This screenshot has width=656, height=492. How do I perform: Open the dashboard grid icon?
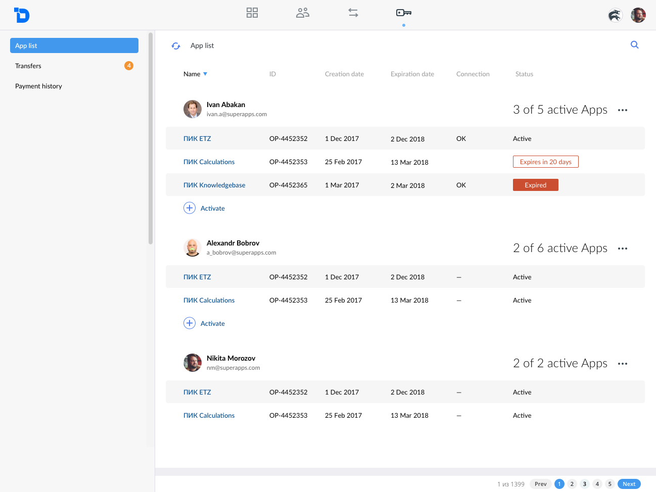click(252, 13)
